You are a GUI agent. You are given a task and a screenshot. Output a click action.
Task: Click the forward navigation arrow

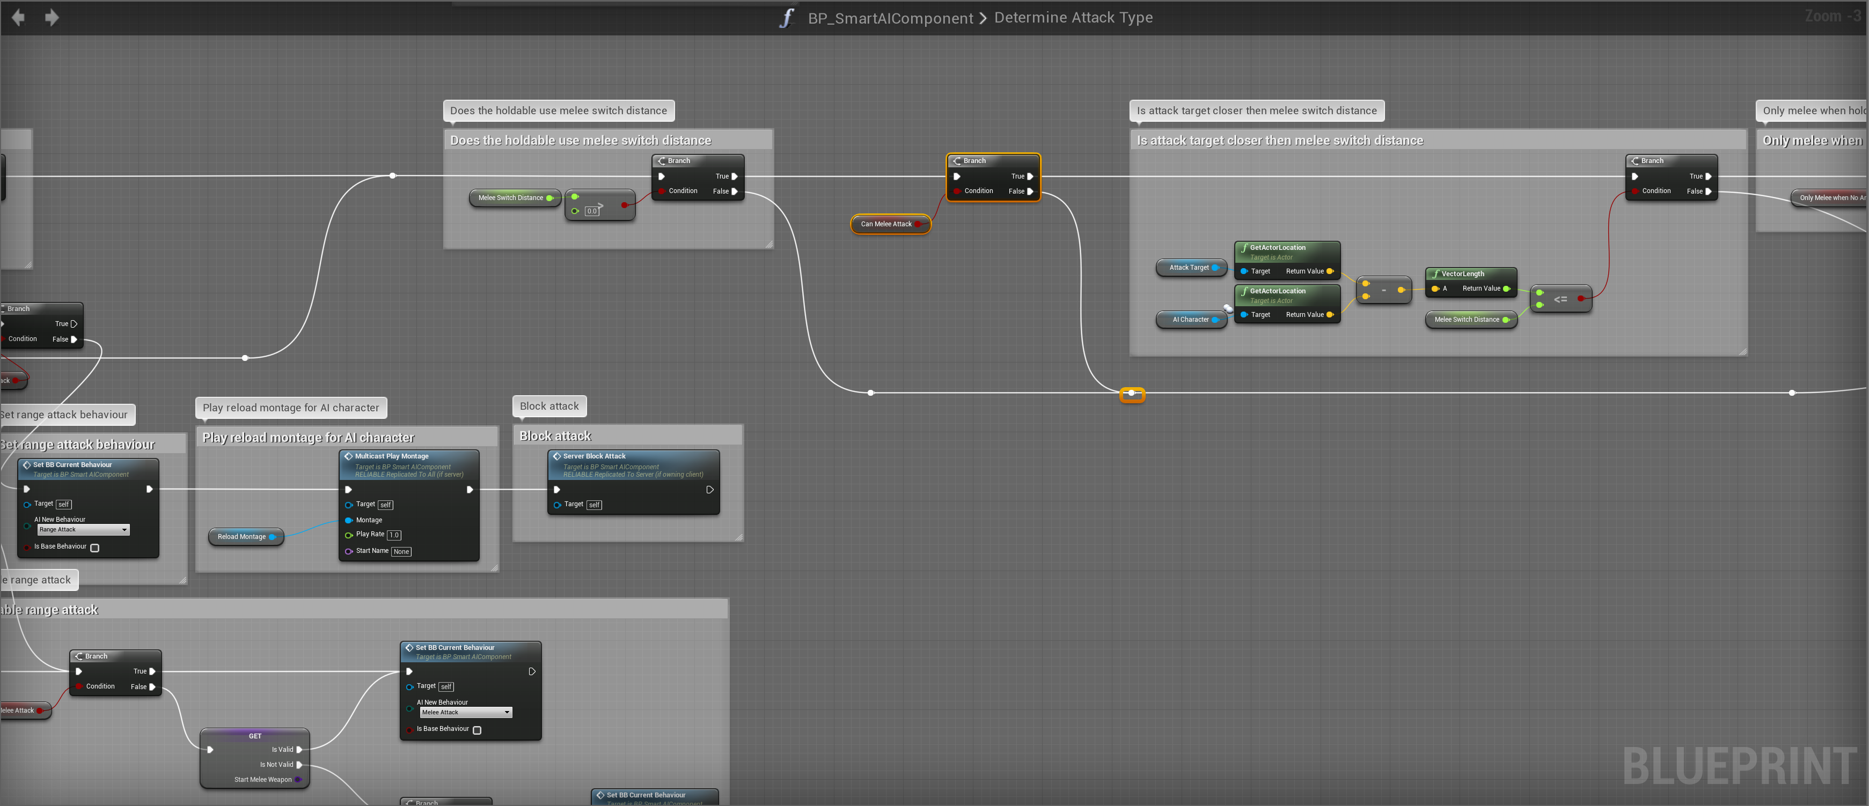52,17
